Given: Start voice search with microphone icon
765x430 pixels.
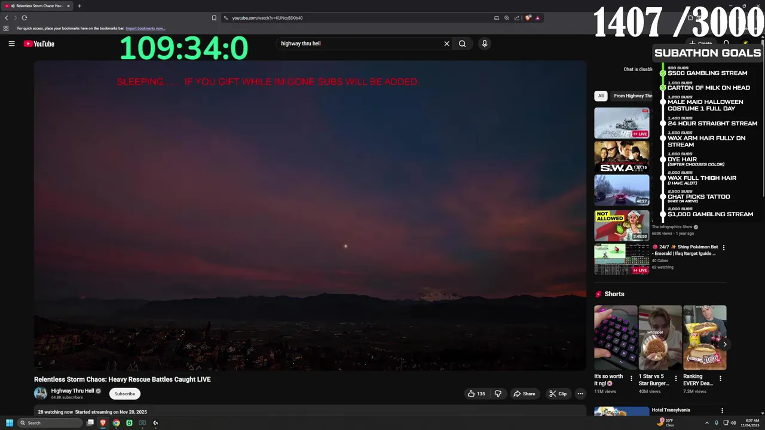Looking at the screenshot, I should click(x=485, y=44).
